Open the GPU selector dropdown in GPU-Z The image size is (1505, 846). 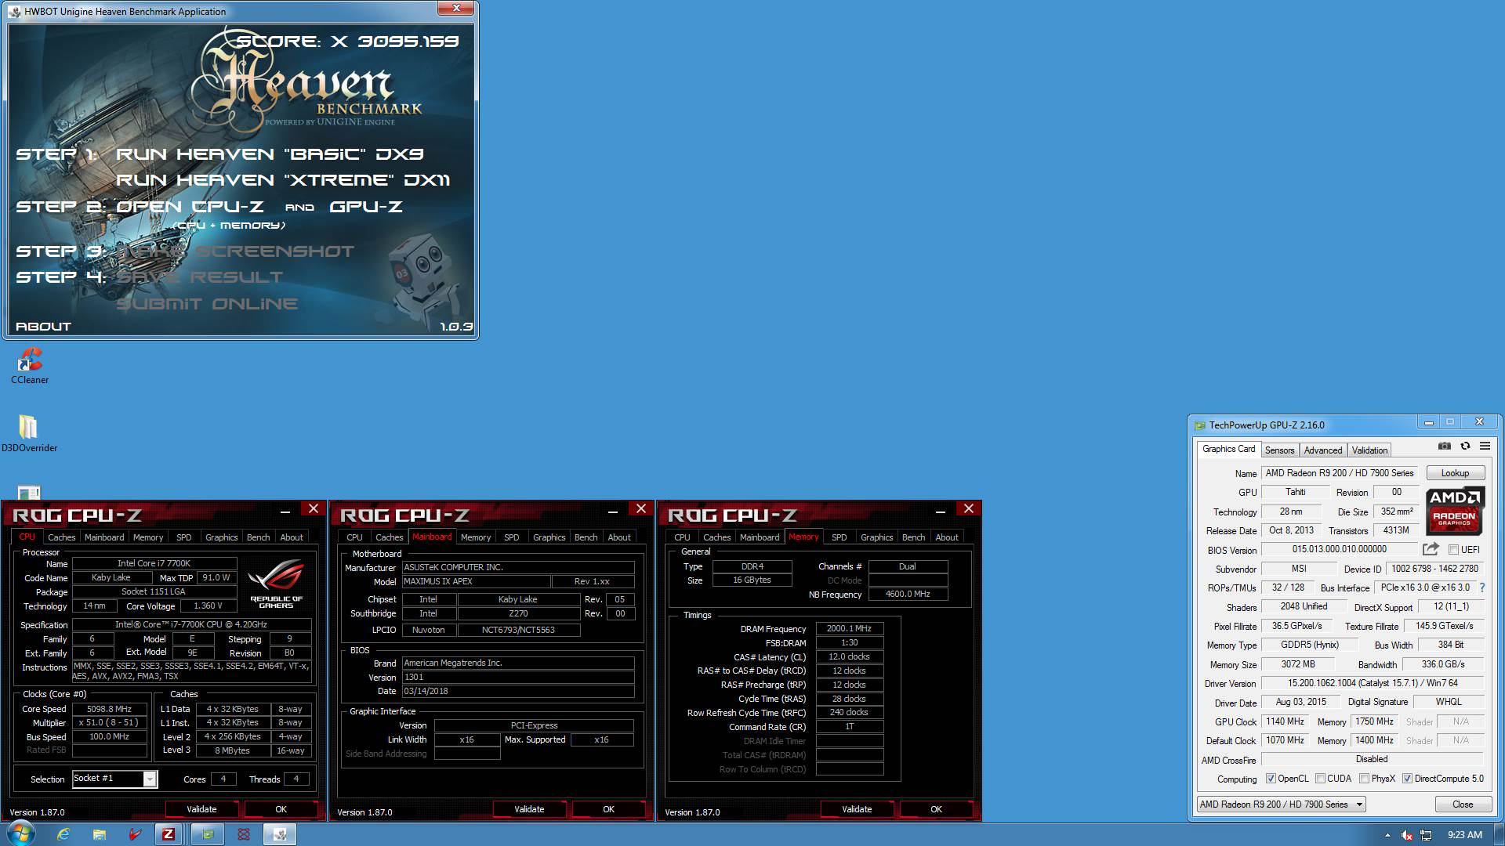click(x=1281, y=804)
